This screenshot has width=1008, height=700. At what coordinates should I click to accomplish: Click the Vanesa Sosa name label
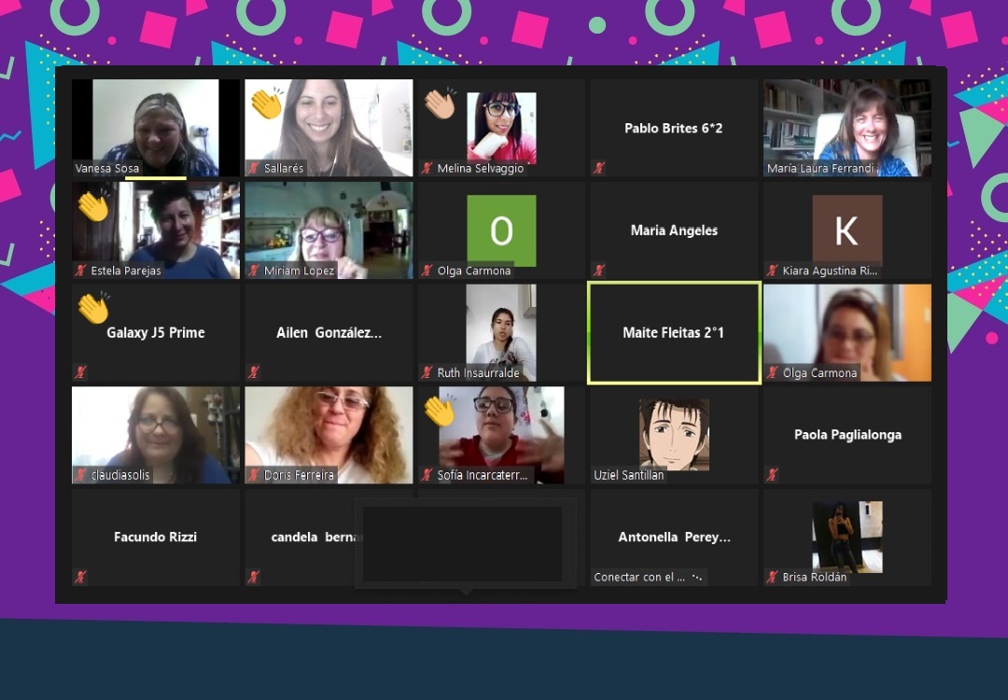107,169
